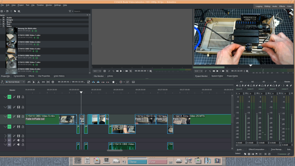The width and height of the screenshot is (295, 166).
Task: Click the favorite effects star icon
Action: coord(113,82)
